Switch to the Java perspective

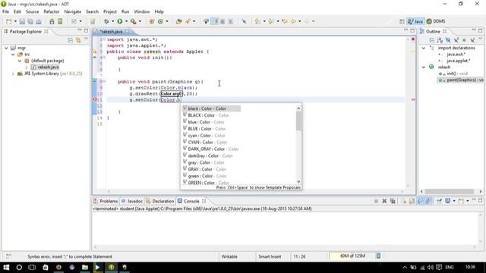pos(415,21)
